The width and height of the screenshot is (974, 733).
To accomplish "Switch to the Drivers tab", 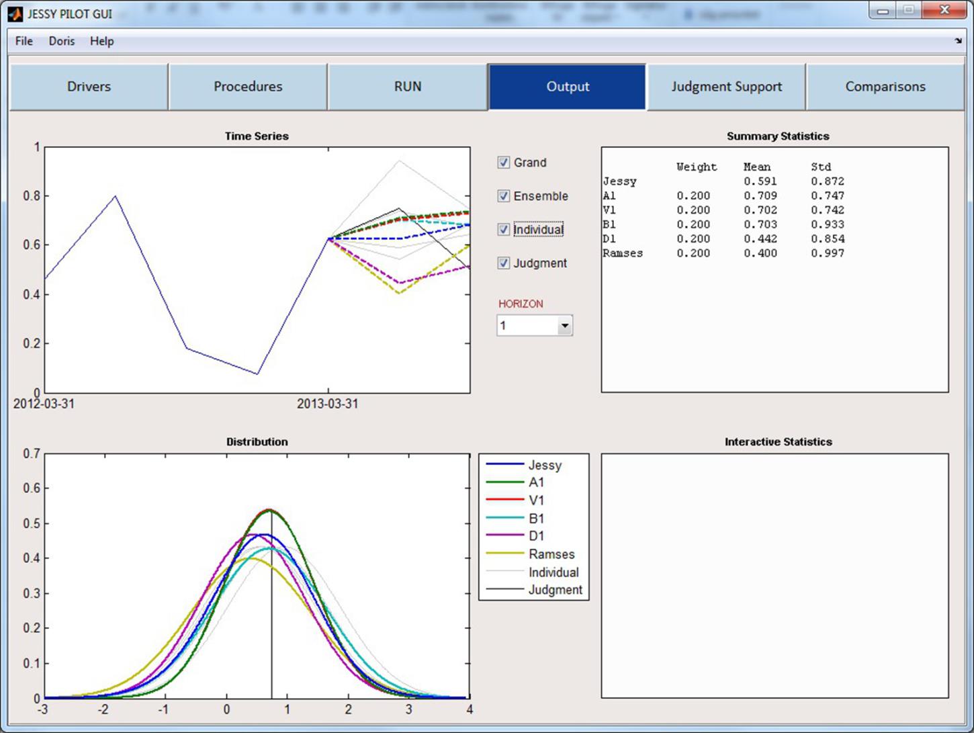I will point(89,87).
